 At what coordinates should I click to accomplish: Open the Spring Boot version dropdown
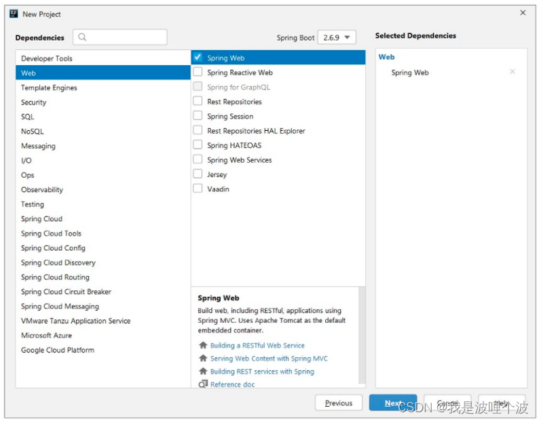(x=337, y=37)
